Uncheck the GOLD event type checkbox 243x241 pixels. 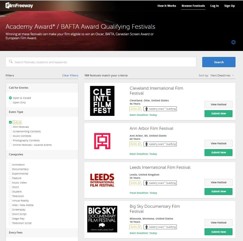click(x=10, y=122)
